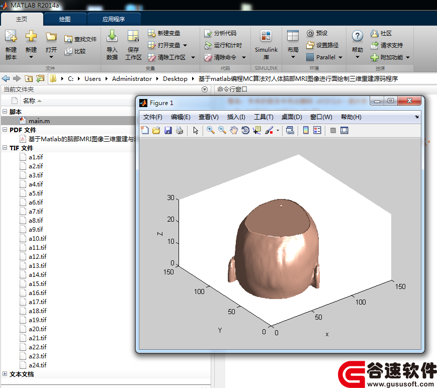Save the figure with the floppy icon
The image size is (437, 388).
click(x=168, y=130)
